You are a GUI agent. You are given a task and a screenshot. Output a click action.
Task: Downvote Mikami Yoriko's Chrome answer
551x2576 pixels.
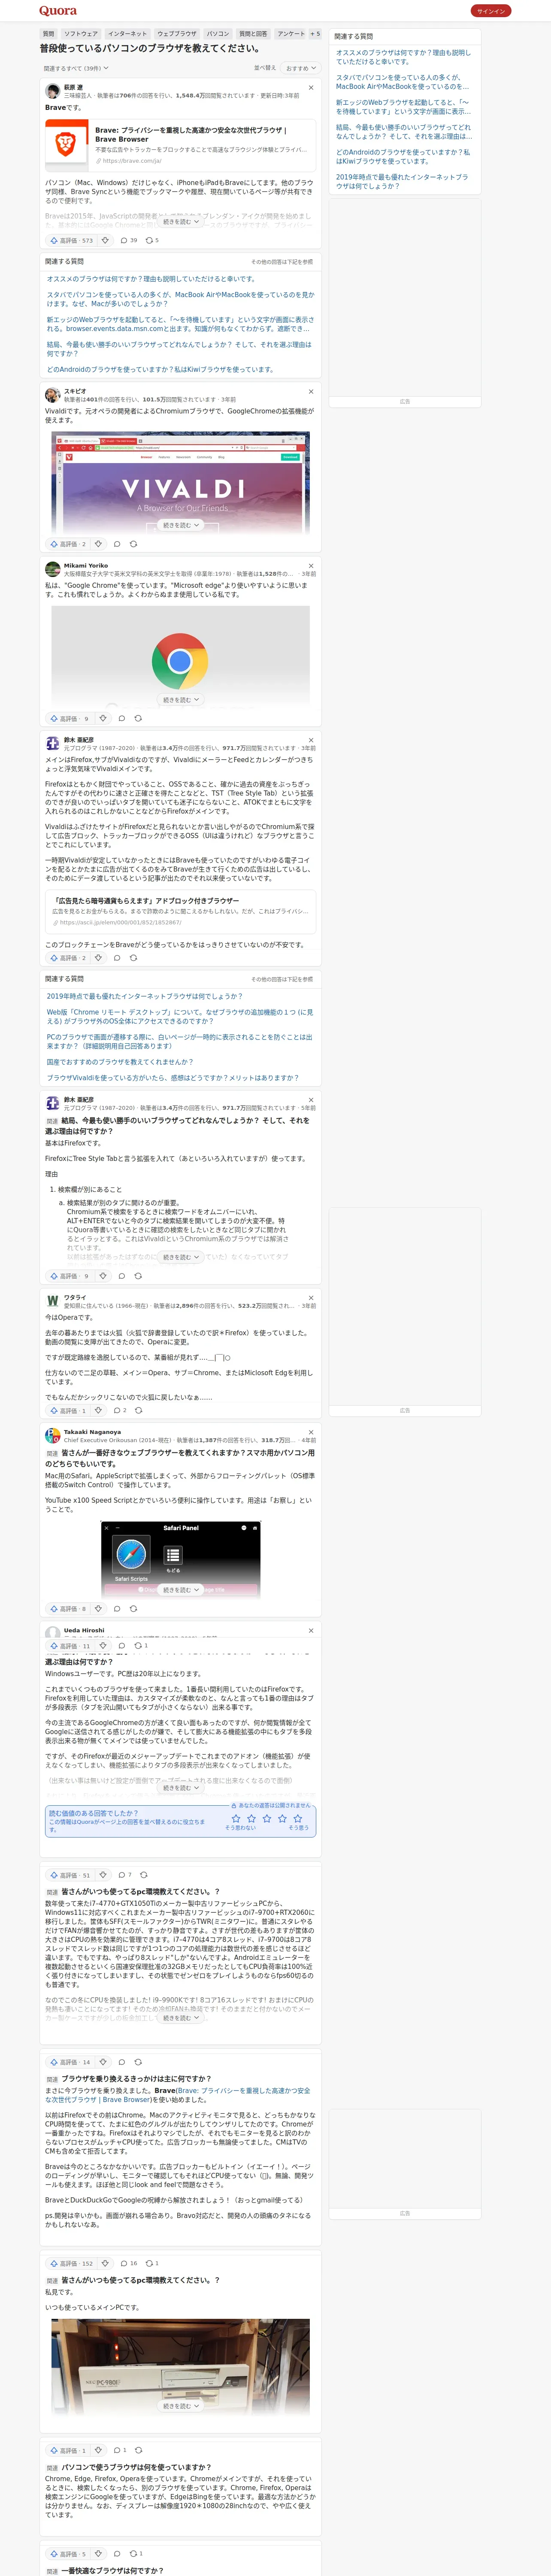[x=103, y=718]
